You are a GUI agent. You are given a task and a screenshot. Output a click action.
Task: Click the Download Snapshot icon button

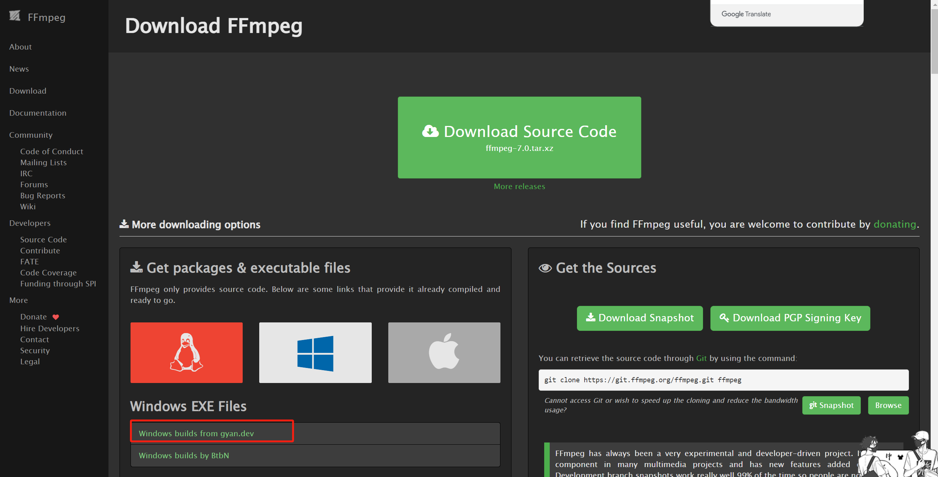[x=640, y=318]
